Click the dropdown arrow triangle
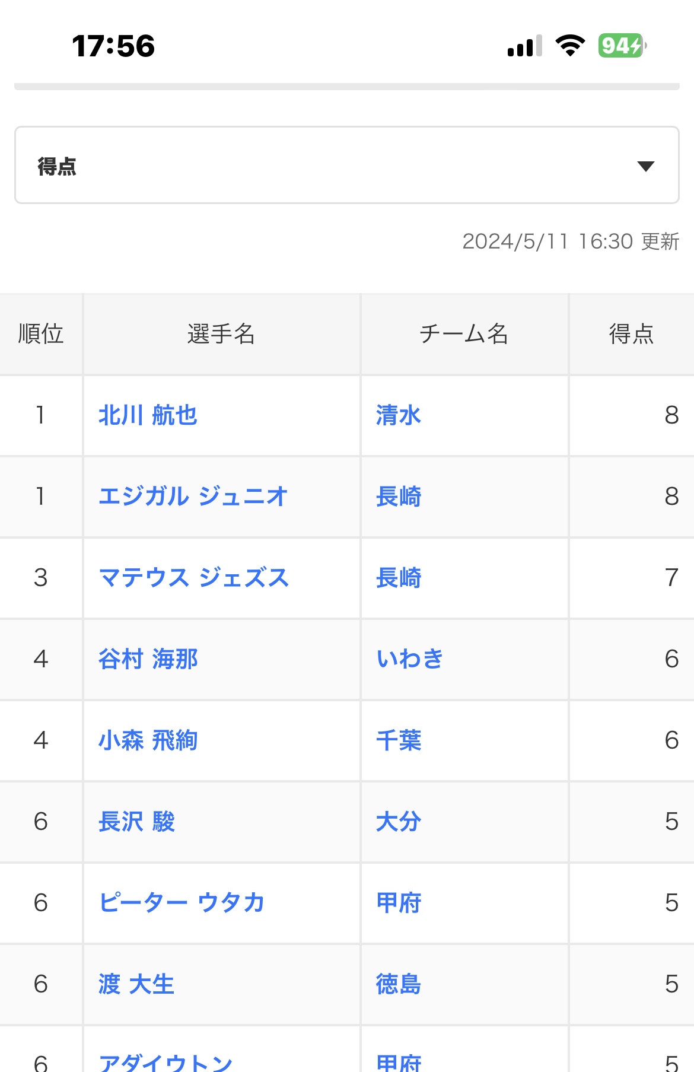The image size is (694, 1072). (x=645, y=166)
